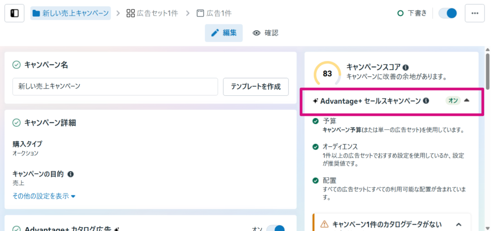Viewport: 491px width, 231px height.
Task: Click the 広告セット1件 grid icon
Action: tap(131, 13)
